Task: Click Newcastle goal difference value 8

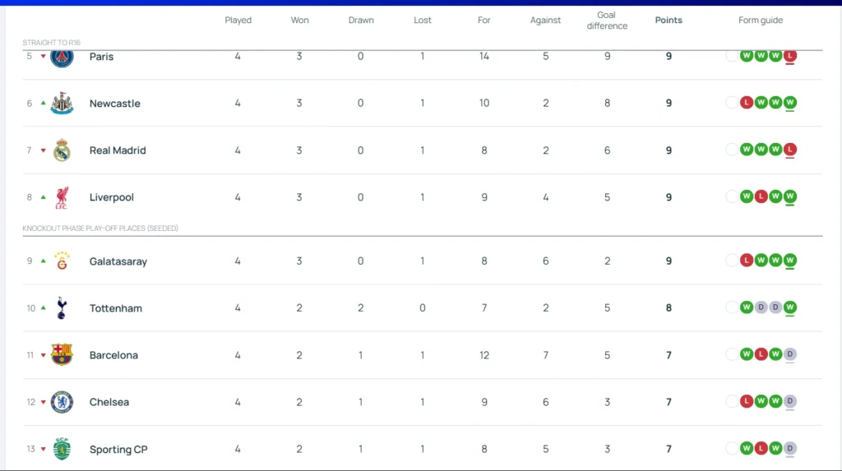Action: pos(607,103)
